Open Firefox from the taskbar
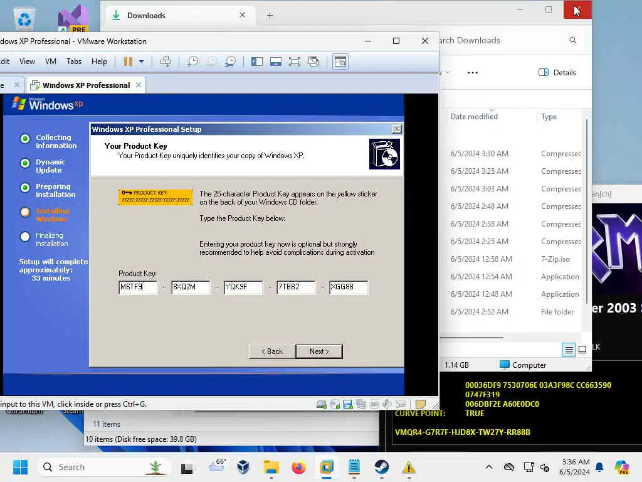642x482 pixels. point(298,467)
